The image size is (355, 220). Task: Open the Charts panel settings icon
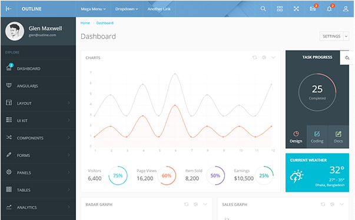click(264, 58)
